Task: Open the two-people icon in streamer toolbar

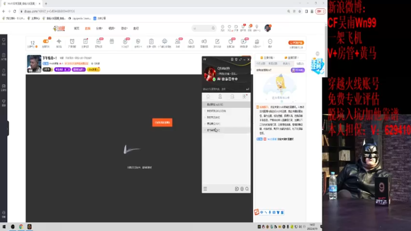Action: (x=178, y=42)
